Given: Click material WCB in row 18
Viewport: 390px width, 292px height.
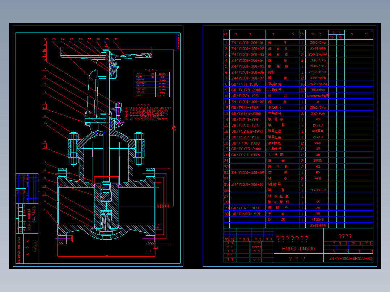Looking at the screenshot, I should (x=318, y=143).
